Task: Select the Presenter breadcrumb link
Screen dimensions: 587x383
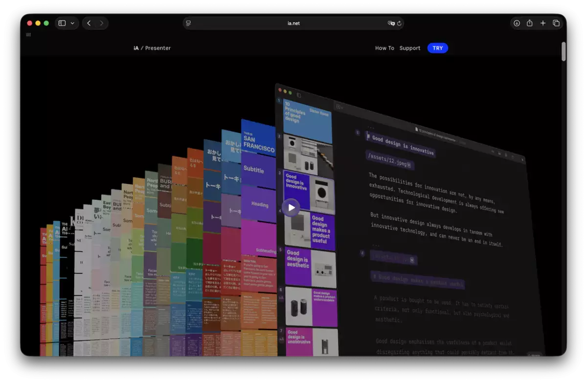Action: [158, 48]
